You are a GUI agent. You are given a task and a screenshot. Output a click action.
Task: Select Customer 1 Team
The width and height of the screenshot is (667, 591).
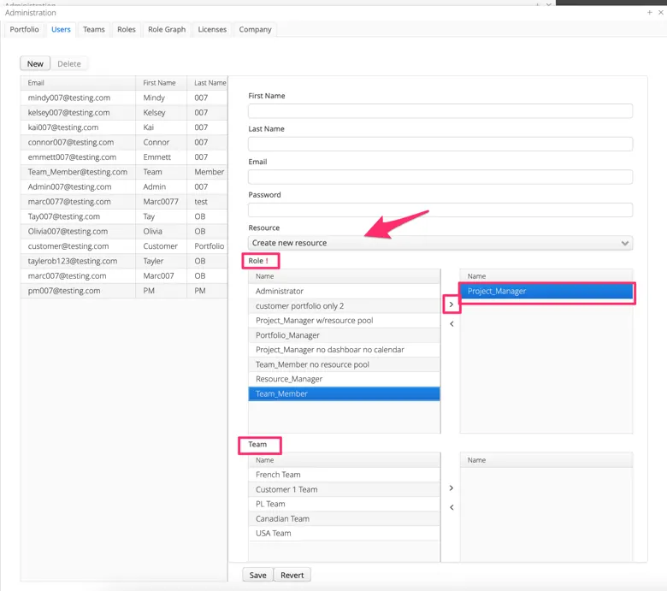pos(344,489)
